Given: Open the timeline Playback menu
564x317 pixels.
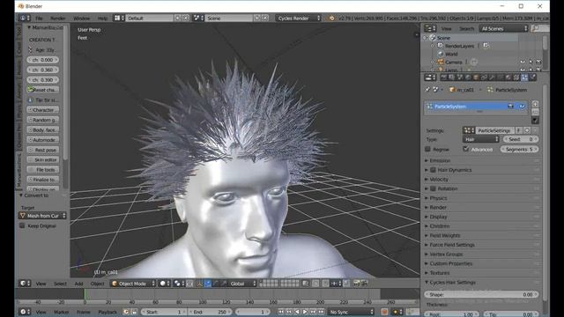Looking at the screenshot, I should (x=108, y=312).
